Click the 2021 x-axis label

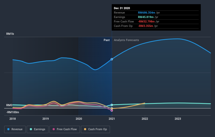tap(112, 119)
